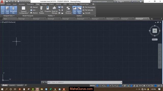
Task: Click the Plot printer icon in Quick Access
Action: 18,2
